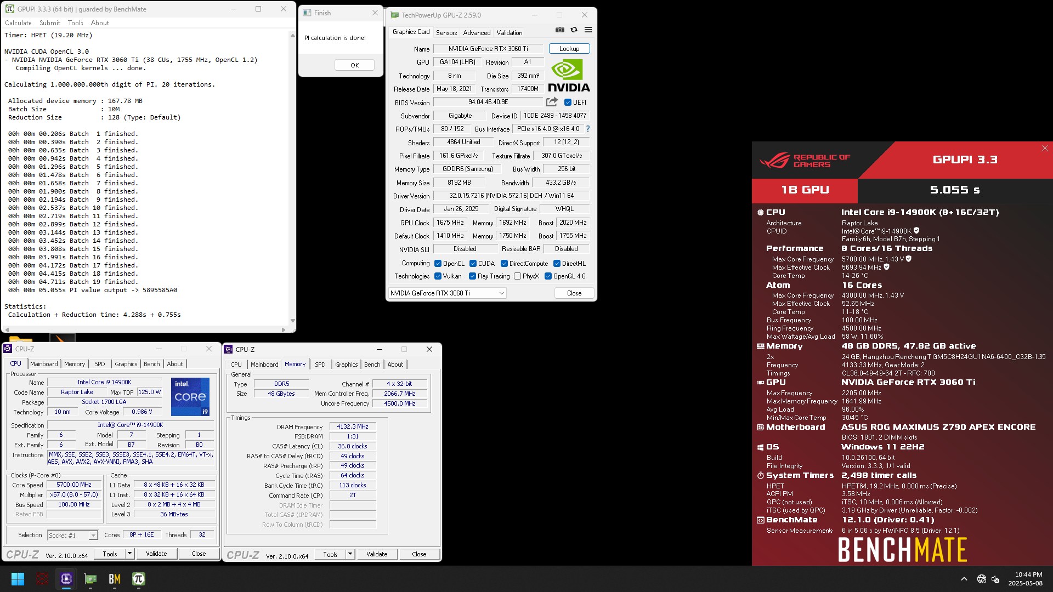Click the GPUPI horizontal scrollbar track
The height and width of the screenshot is (592, 1053).
point(144,330)
